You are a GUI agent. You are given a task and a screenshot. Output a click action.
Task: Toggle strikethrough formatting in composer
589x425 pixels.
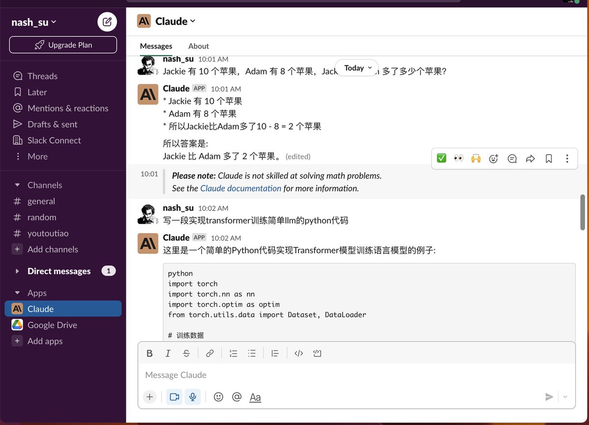pos(186,353)
